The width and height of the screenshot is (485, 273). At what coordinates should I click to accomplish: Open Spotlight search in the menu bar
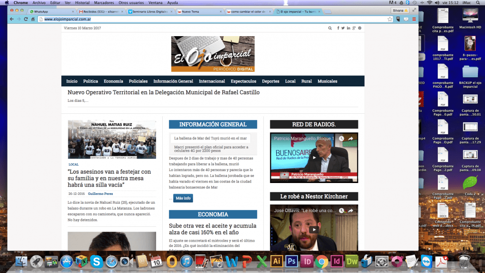[x=478, y=3]
